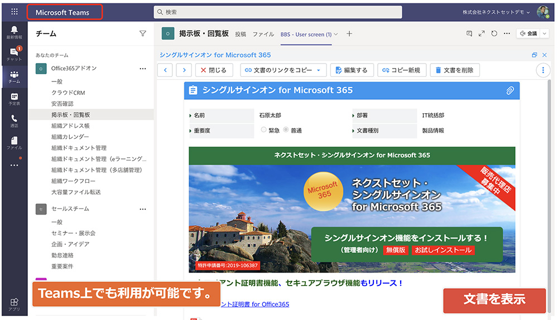The width and height of the screenshot is (558, 320).
Task: Add a new tab with plus icon
Action: tap(349, 33)
